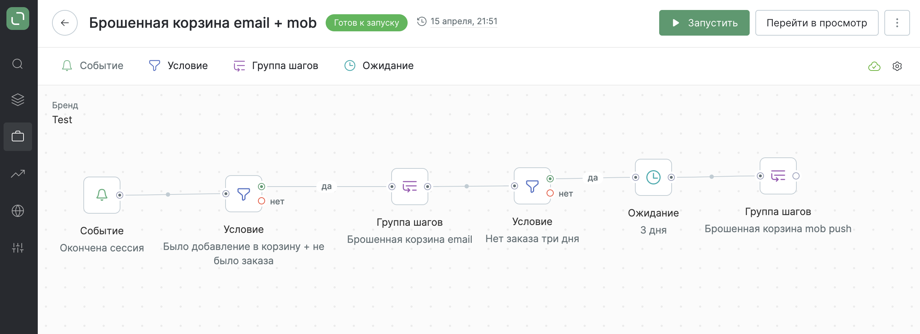Screen dimensions: 920x334
Task: Open the sliders settings icon in sidebar
Action: pyautogui.click(x=17, y=247)
